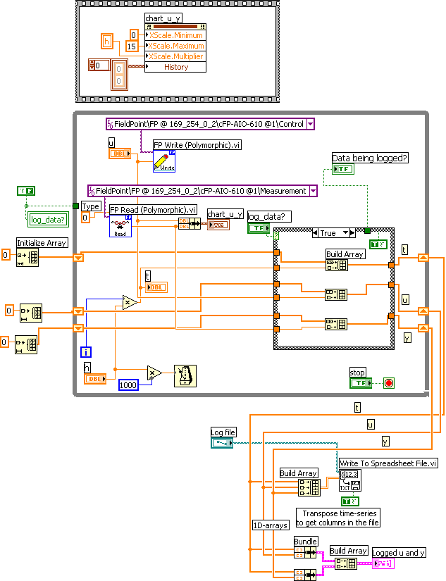Screen dimensions: 446x581
Task: Click the 1000 numeric constant
Action: click(x=128, y=384)
